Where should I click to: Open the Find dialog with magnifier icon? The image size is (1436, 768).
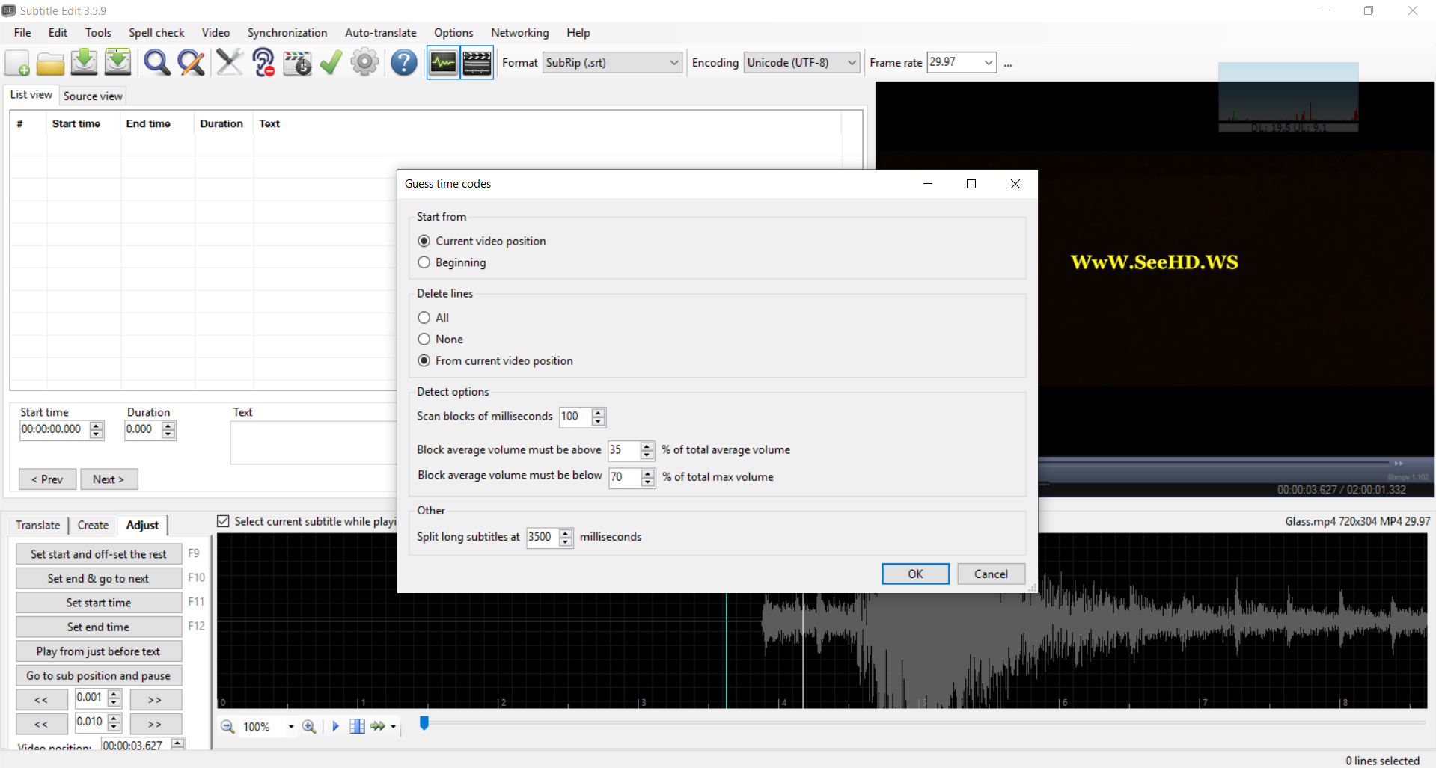point(156,62)
